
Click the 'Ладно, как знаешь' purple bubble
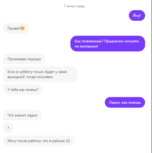[x=125, y=102]
